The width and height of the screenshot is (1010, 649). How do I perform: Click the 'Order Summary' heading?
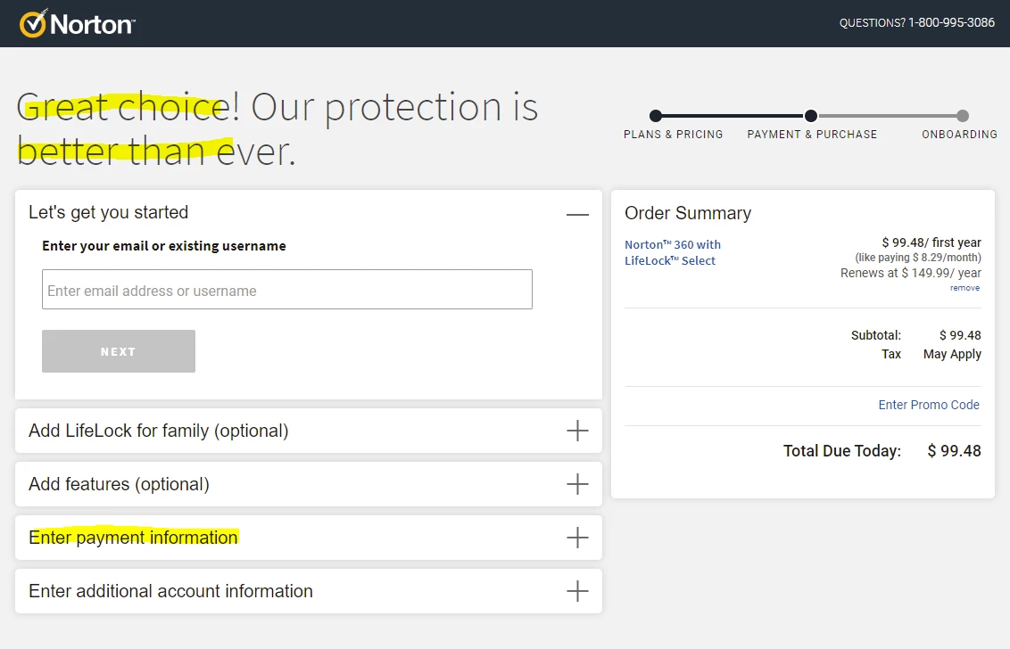[x=688, y=213]
